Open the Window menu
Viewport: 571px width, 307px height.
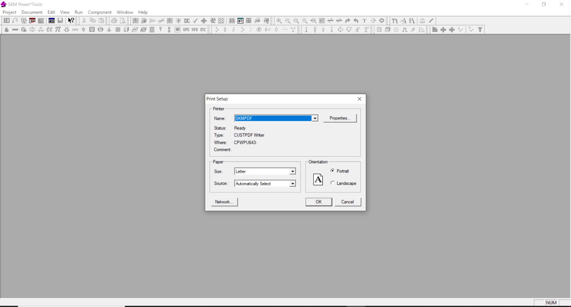point(125,12)
